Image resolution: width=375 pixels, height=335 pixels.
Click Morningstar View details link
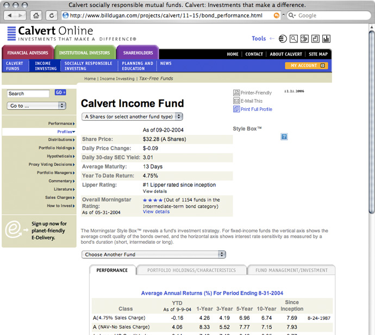click(156, 212)
